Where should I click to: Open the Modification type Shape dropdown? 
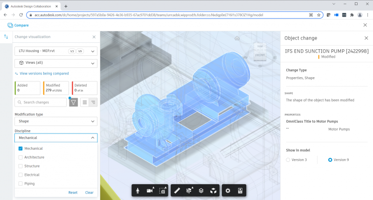[x=55, y=121]
